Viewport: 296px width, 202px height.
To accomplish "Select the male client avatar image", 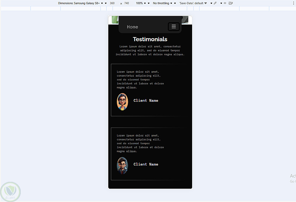I will (x=122, y=165).
